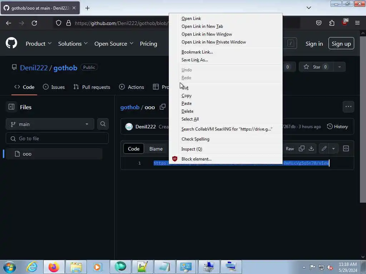Open the extensions puzzle icon
Viewport: 366px width, 274px height.
coord(332,23)
